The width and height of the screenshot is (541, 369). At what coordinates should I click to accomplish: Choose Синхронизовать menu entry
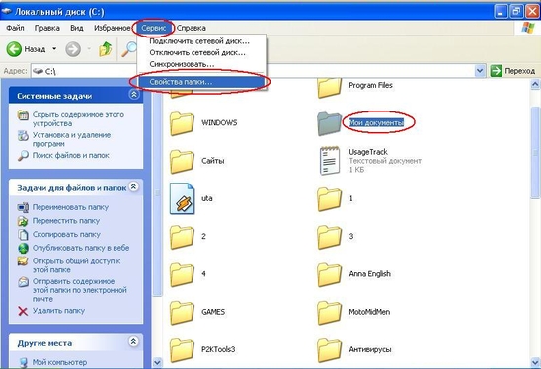click(x=201, y=64)
